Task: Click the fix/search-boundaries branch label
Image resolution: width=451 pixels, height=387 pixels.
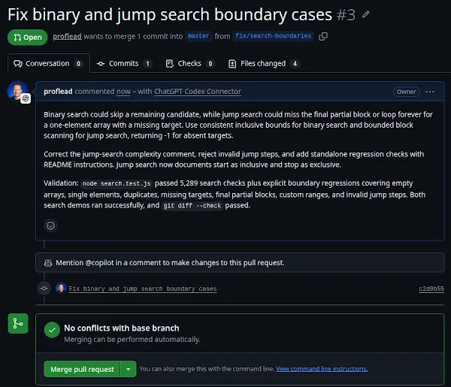Action: (x=274, y=36)
